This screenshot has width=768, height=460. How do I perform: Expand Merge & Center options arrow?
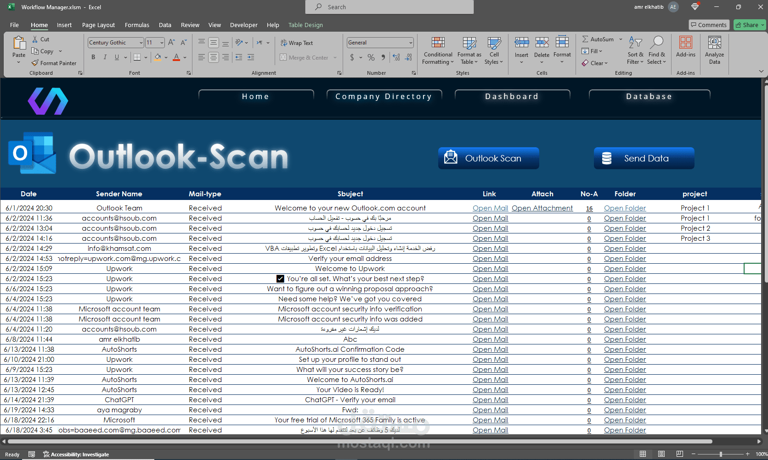pyautogui.click(x=335, y=58)
